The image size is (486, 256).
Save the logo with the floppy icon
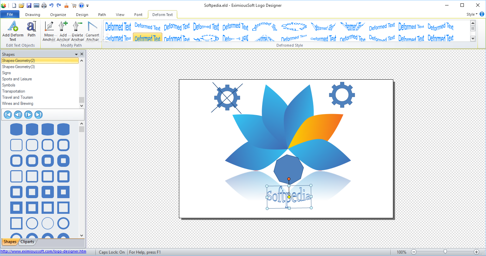click(29, 5)
